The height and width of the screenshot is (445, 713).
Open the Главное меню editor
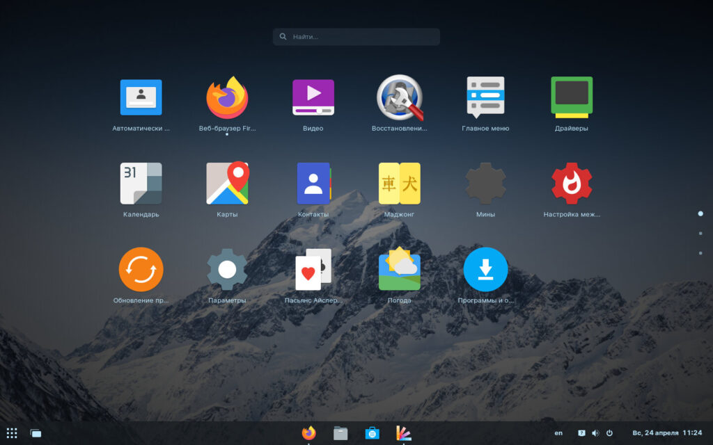pos(485,98)
